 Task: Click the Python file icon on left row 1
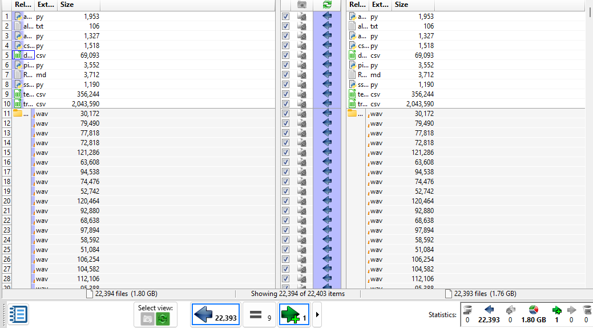[x=18, y=17]
